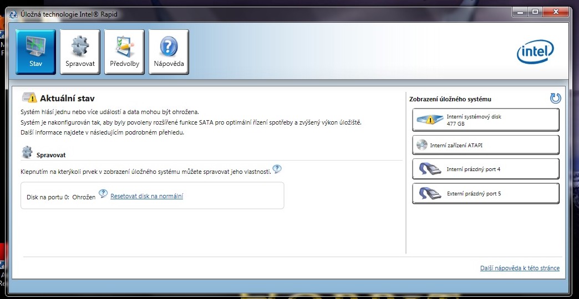Click the 'Disk na portu 0: Ohrožen' text
Image resolution: width=579 pixels, height=299 pixels.
pos(61,197)
